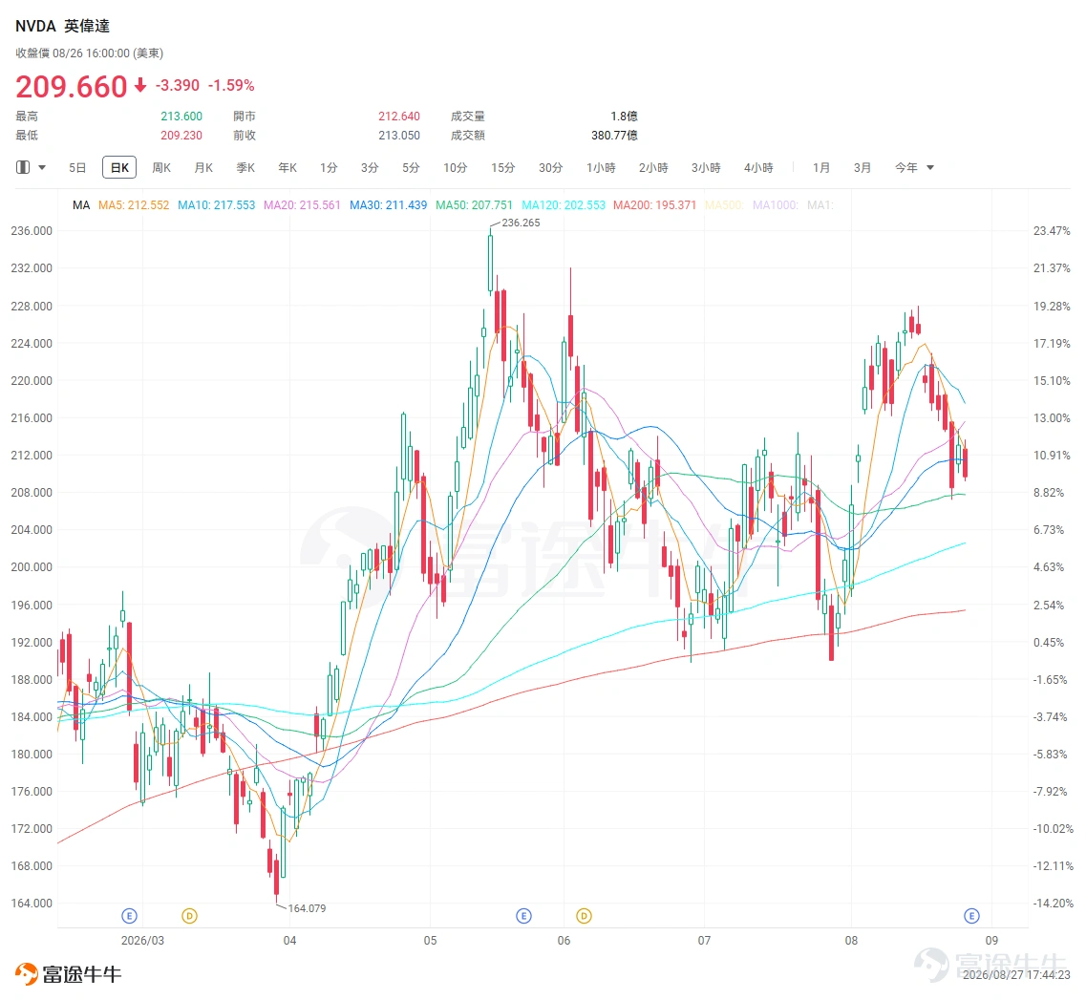Screen dimensions: 1086x1000
Task: Switch to 周K weekly chart
Action: click(x=161, y=167)
